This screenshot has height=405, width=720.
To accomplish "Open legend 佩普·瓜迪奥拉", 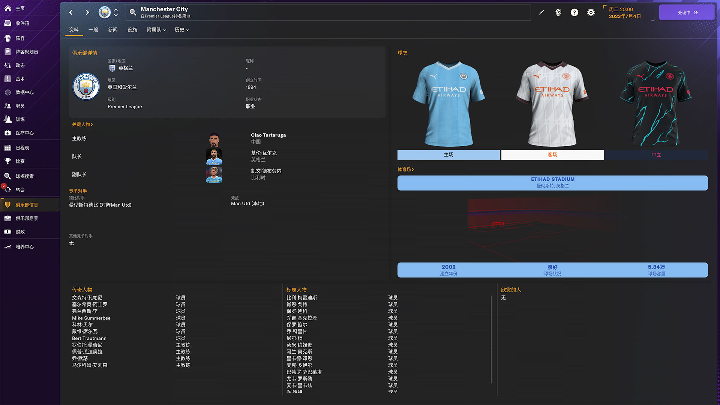I will click(x=87, y=352).
